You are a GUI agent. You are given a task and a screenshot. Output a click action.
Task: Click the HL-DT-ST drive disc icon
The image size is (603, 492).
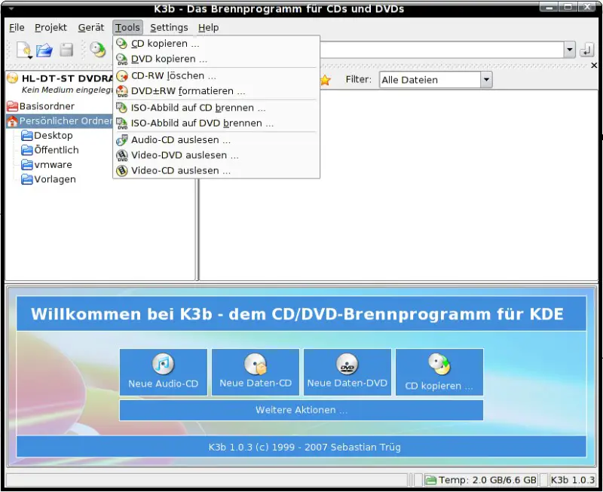(13, 78)
